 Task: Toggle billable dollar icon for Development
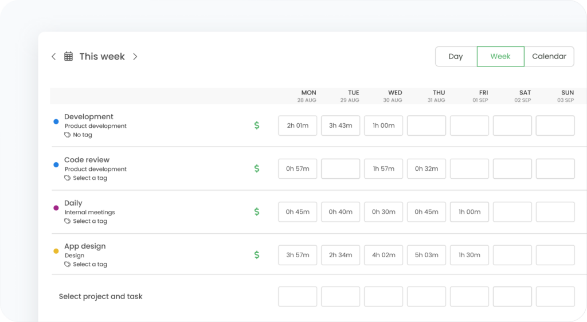tap(257, 125)
